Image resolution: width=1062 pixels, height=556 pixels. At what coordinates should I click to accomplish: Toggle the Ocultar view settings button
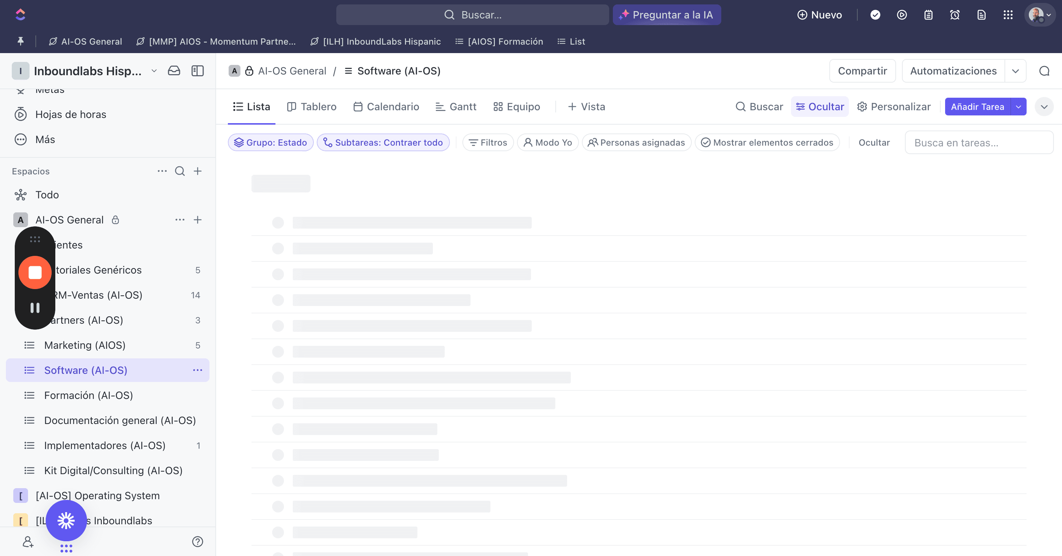(820, 107)
